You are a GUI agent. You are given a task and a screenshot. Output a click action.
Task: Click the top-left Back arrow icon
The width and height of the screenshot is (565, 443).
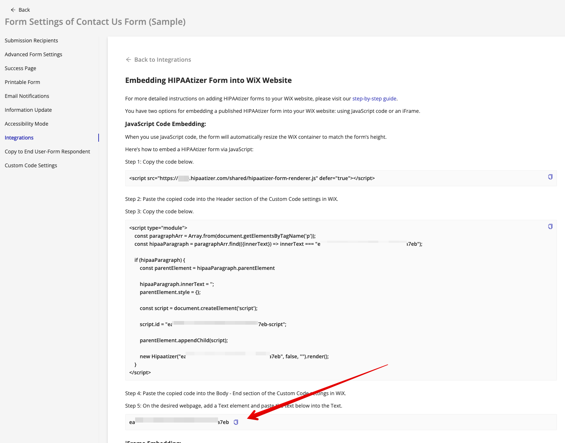13,10
